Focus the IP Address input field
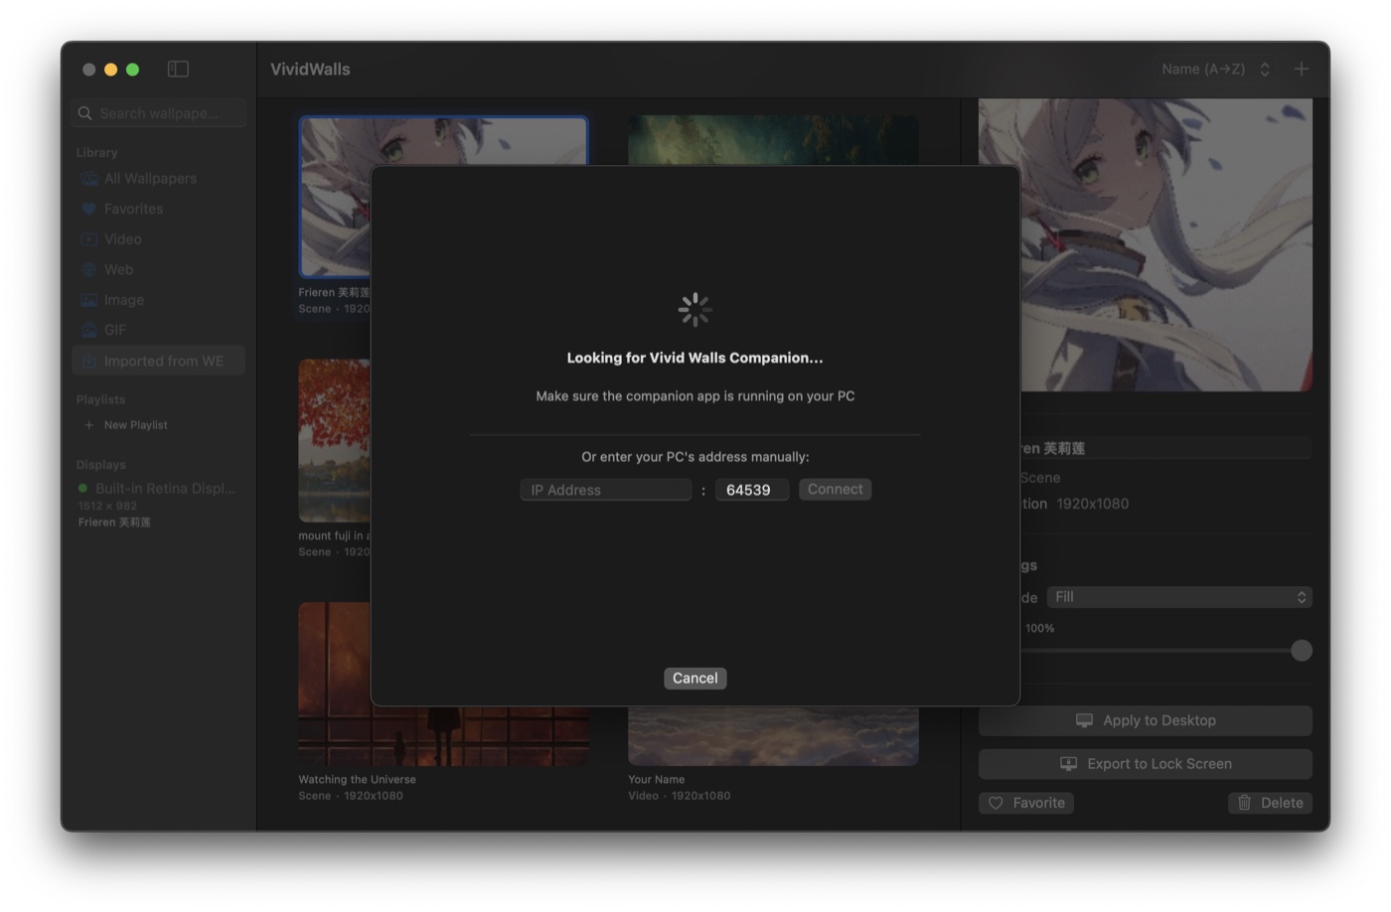 point(605,490)
